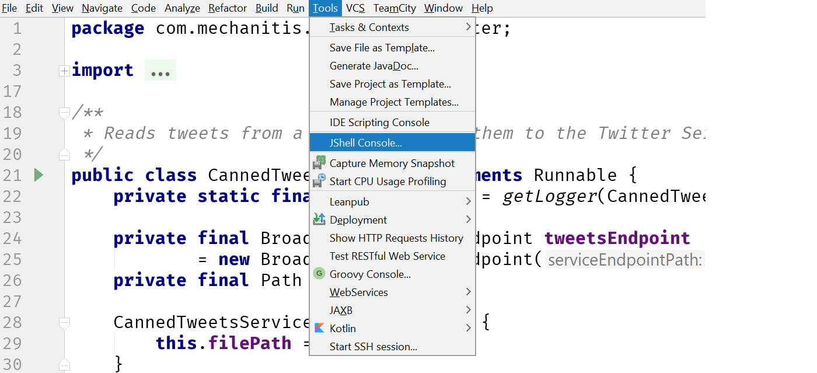The height and width of the screenshot is (373, 817).
Task: Click the green Run gutter icon
Action: 39,175
